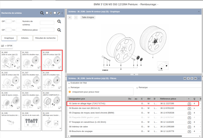This screenshot has width=203, height=138.
Task: Add Soupape en caoutchouc to list
Action: click(189, 122)
